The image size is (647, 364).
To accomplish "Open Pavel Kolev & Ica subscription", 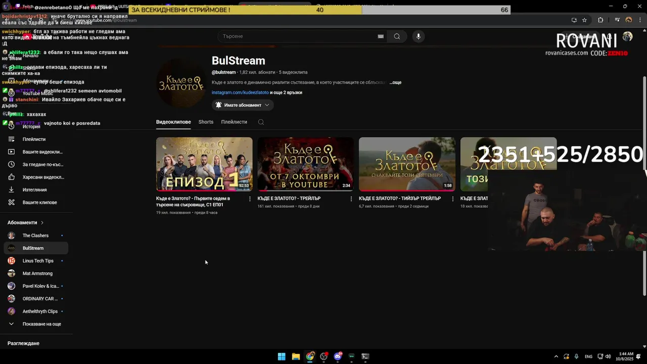I will 35,286.
